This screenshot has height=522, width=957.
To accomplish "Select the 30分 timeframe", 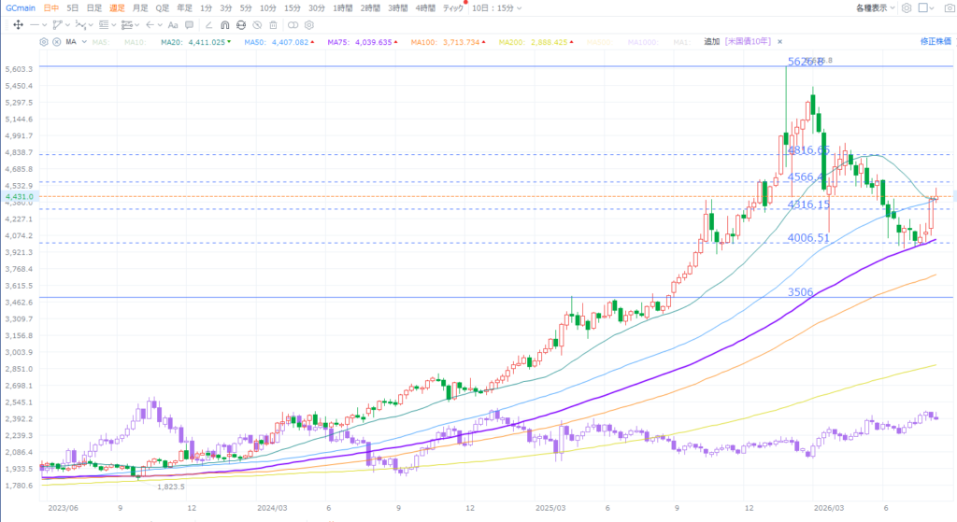I will [317, 7].
